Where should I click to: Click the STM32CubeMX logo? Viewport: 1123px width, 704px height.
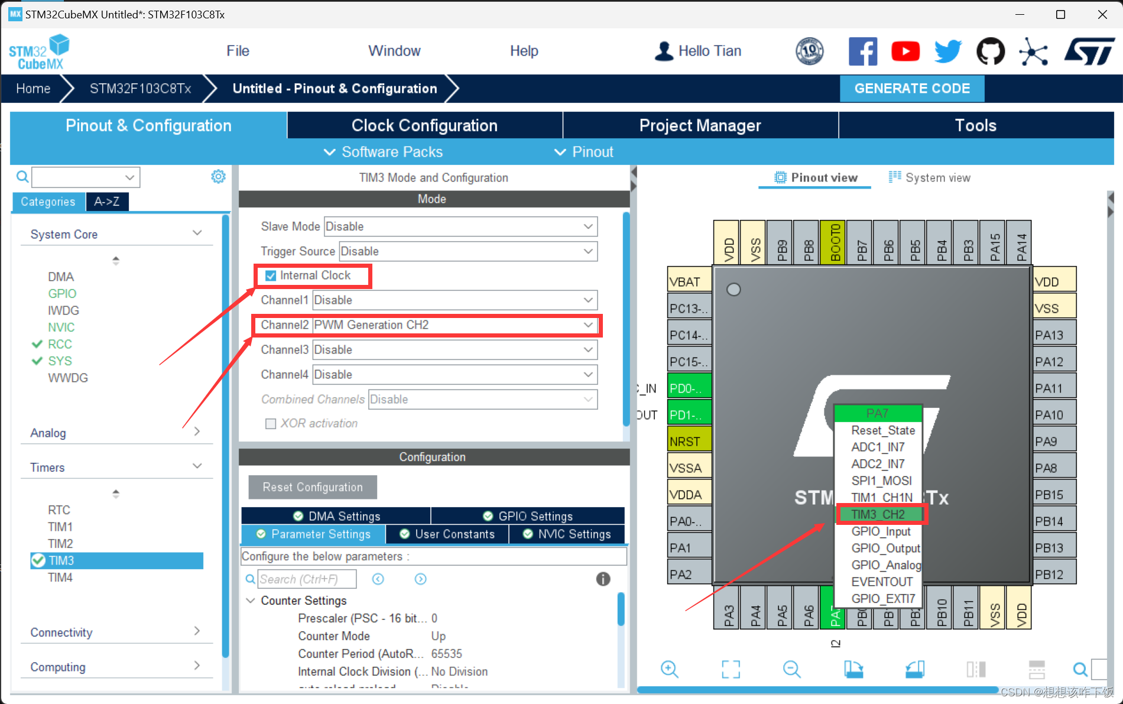tap(39, 52)
